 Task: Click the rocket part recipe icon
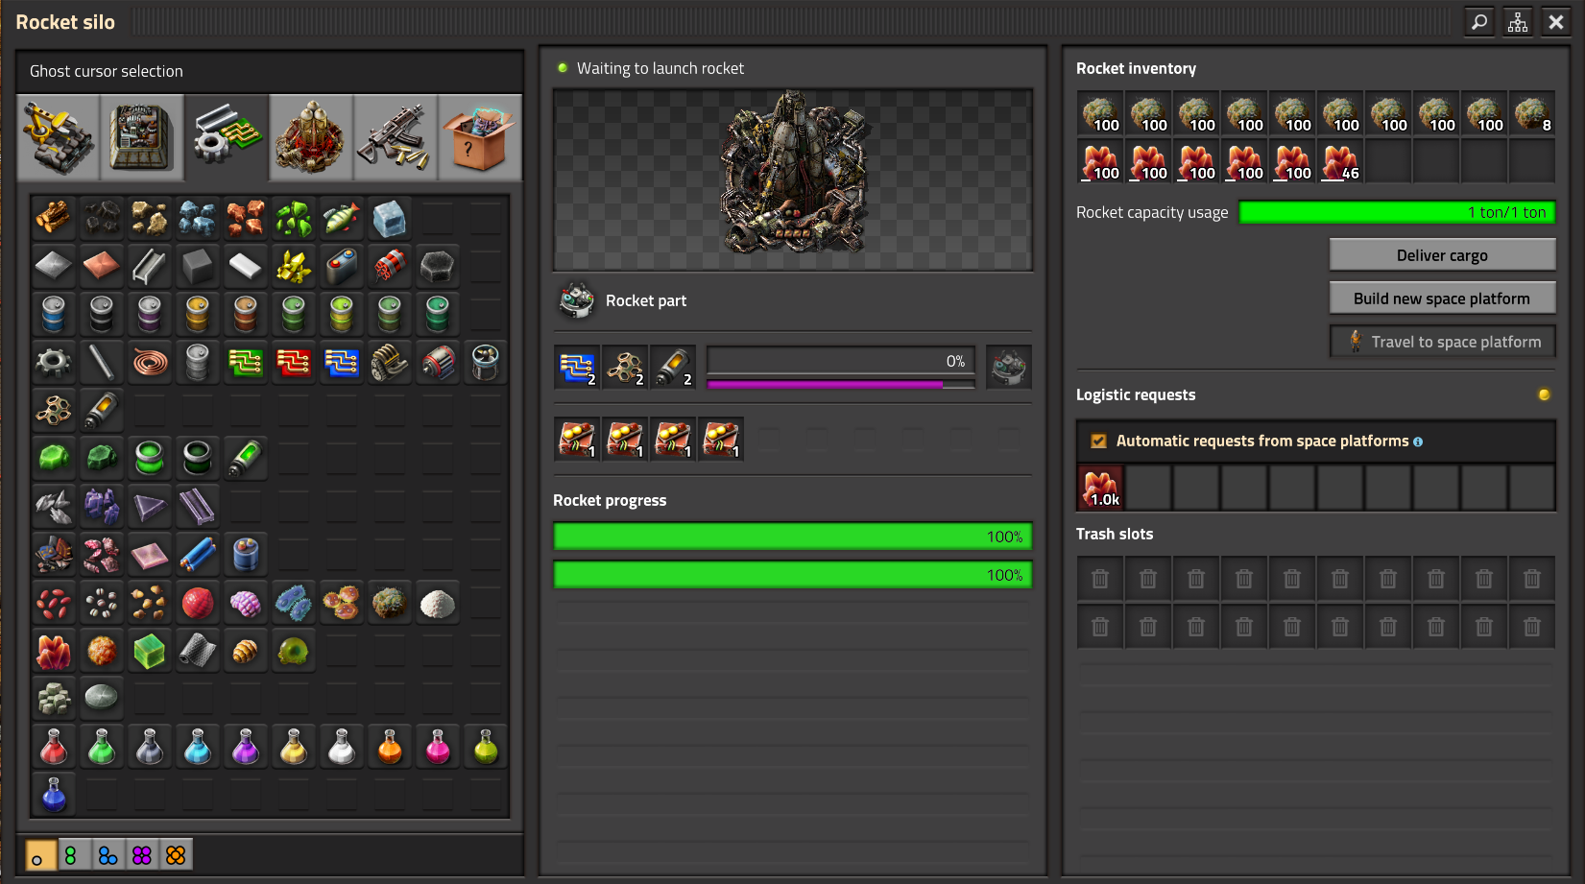point(577,300)
